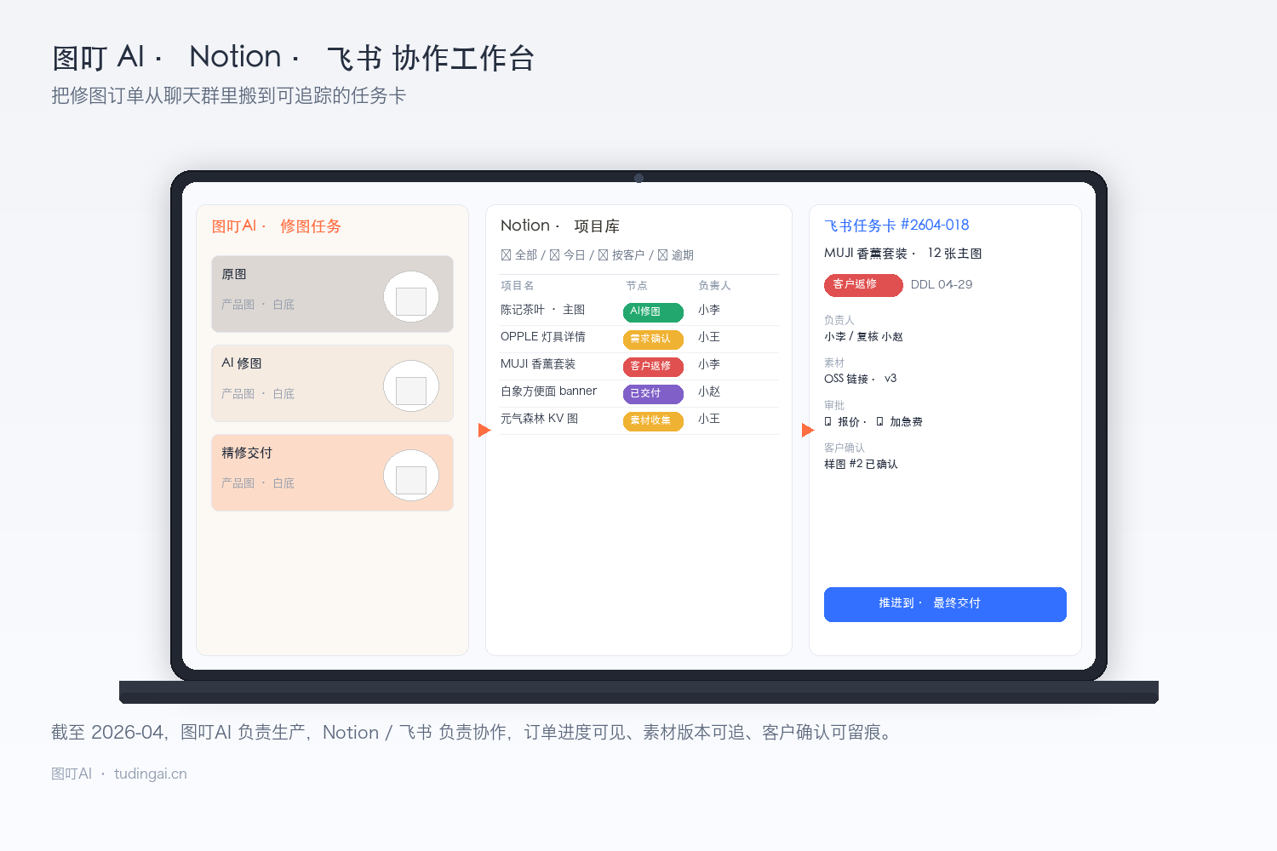This screenshot has width=1277, height=851.
Task: Click the orange arrow between 图叮AI and Notion panels
Action: [x=484, y=430]
